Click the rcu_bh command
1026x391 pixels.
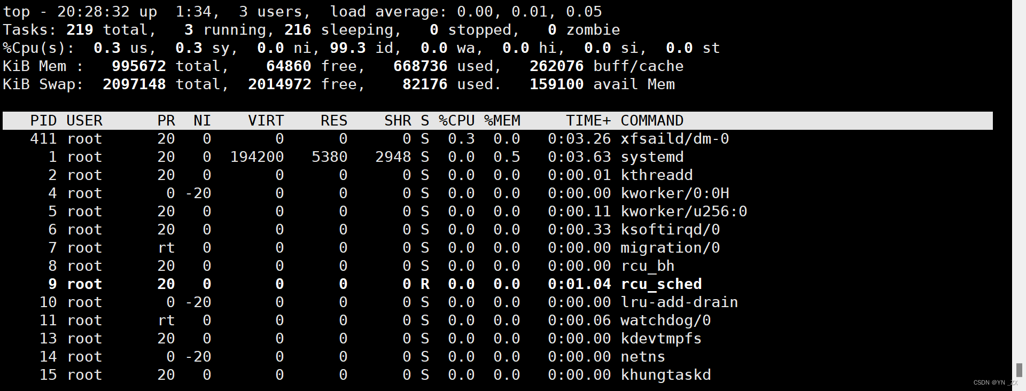click(647, 266)
